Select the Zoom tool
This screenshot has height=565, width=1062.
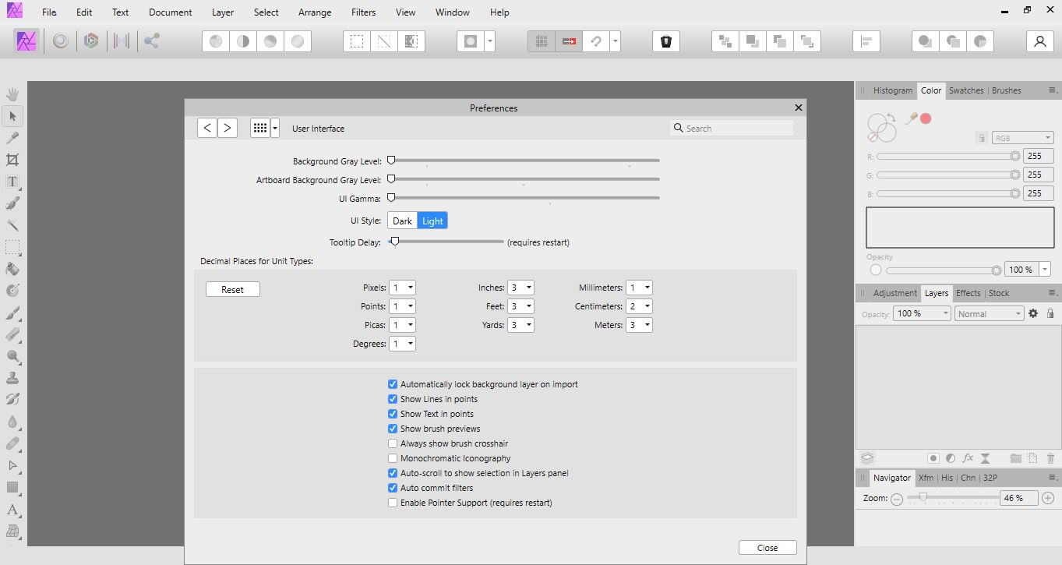click(12, 356)
